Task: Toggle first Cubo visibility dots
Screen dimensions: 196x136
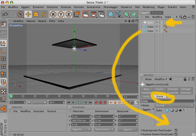Action: click(160, 27)
